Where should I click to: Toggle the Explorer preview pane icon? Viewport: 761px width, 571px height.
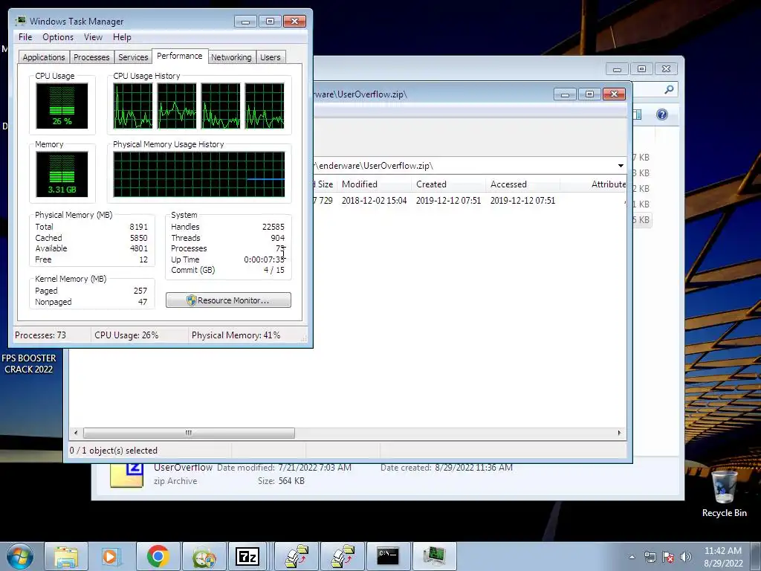point(637,114)
